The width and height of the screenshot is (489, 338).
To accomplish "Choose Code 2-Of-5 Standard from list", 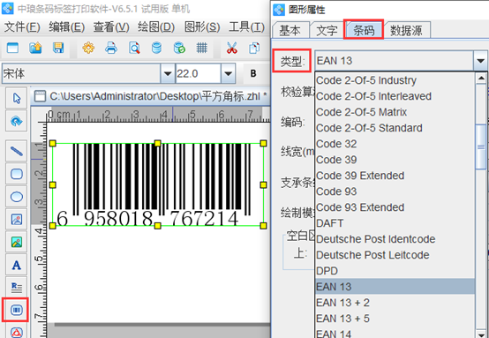I will (x=395, y=128).
